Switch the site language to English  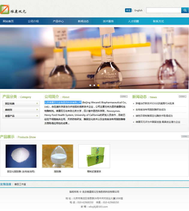138,11
